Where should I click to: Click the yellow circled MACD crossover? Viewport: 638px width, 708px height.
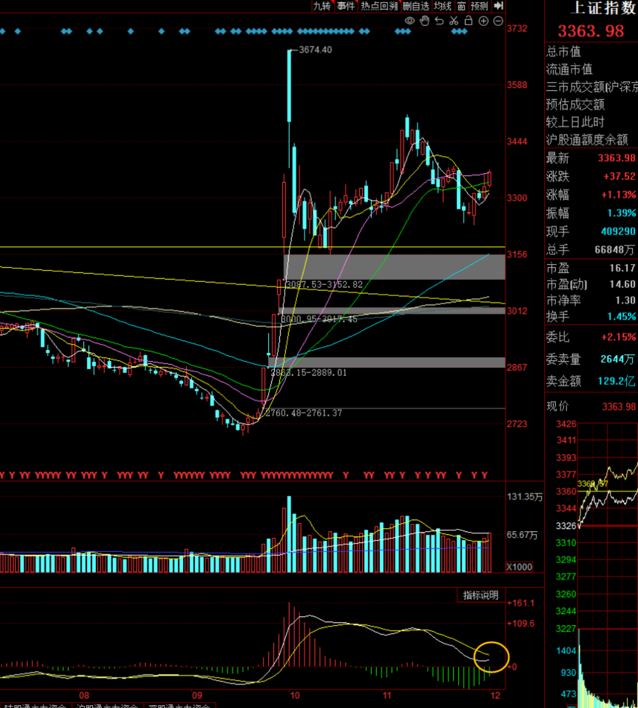tap(491, 657)
